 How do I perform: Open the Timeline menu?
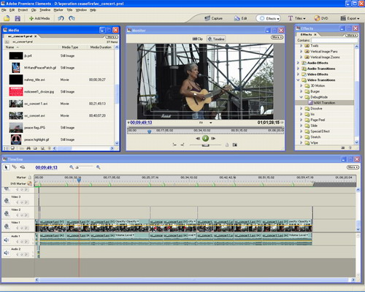click(45, 10)
